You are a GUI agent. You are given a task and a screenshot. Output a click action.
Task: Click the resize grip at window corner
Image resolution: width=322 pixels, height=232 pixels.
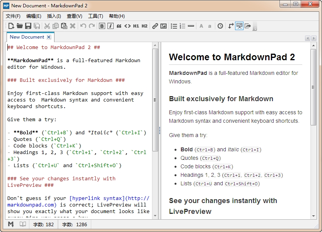[316, 226]
